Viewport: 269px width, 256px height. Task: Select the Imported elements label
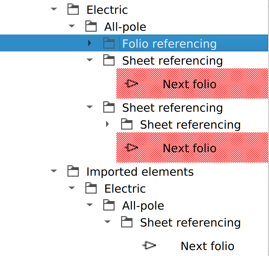pyautogui.click(x=140, y=172)
